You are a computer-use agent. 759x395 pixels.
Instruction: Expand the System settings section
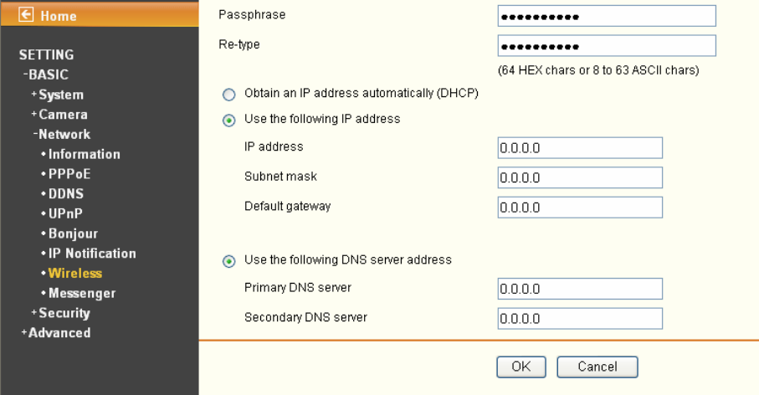coord(57,95)
